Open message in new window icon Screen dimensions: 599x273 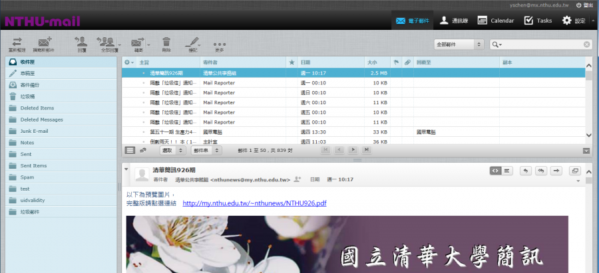[x=576, y=171]
